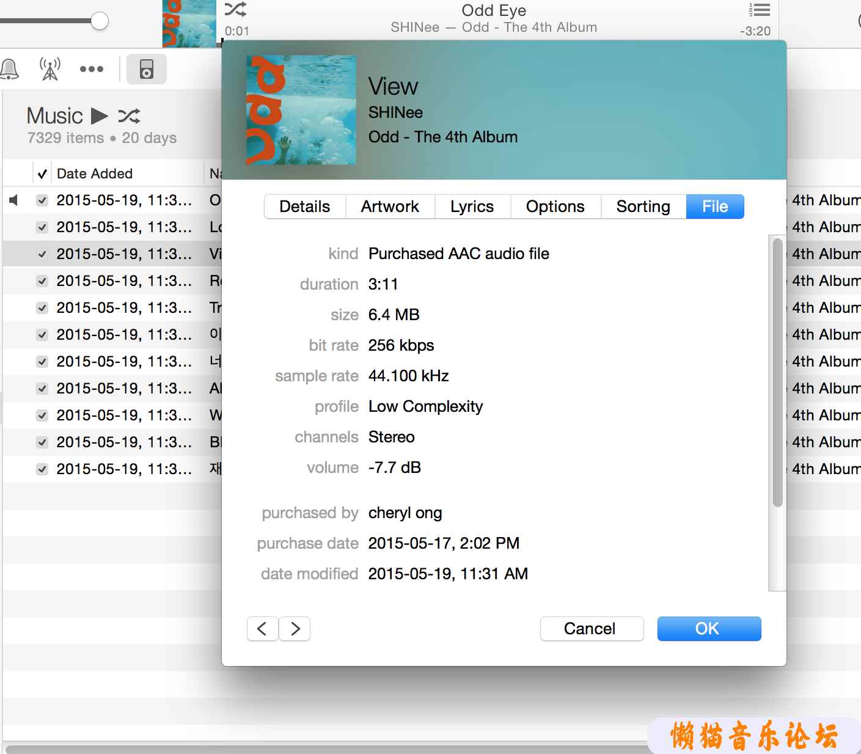Viewport: 861px width, 754px height.
Task: Click the sample rate 44.100 kHz
Action: 409,376
